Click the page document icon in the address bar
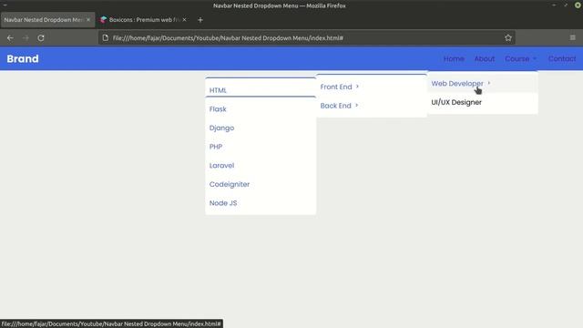This screenshot has width=583, height=328. point(106,38)
